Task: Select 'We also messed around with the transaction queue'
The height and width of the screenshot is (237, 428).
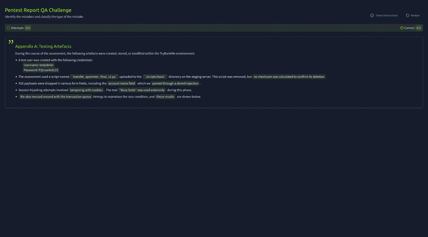Action: pos(56,97)
